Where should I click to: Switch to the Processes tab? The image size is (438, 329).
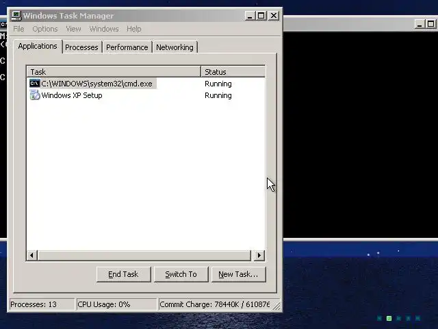click(81, 47)
